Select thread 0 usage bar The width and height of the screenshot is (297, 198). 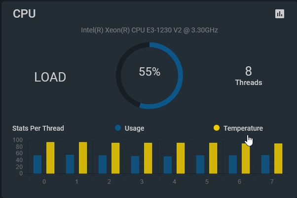coord(37,165)
